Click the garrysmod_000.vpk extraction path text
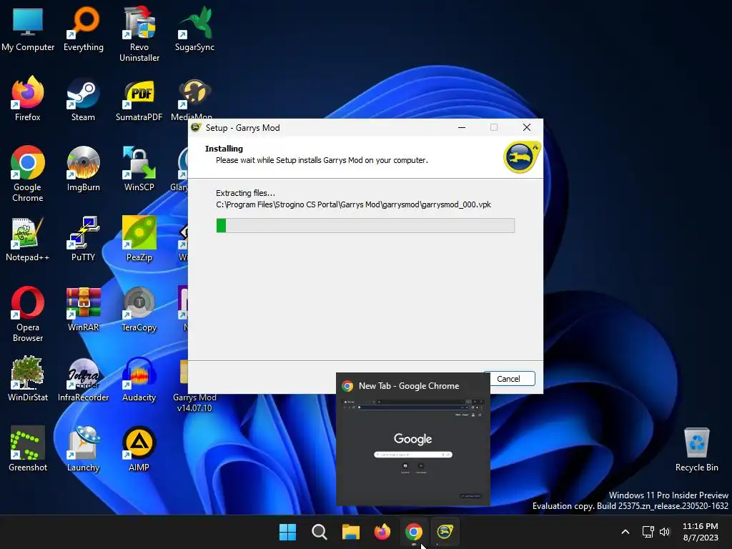The width and height of the screenshot is (732, 549). point(353,204)
